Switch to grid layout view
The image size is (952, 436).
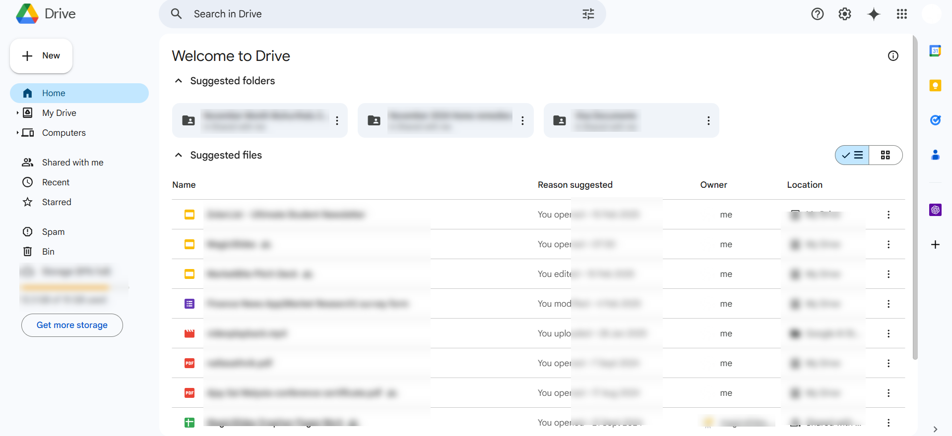pyautogui.click(x=885, y=155)
